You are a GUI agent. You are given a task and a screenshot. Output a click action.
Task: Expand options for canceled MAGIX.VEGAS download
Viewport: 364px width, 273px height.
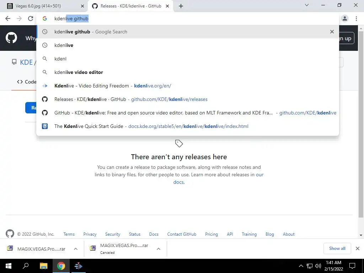(159, 249)
